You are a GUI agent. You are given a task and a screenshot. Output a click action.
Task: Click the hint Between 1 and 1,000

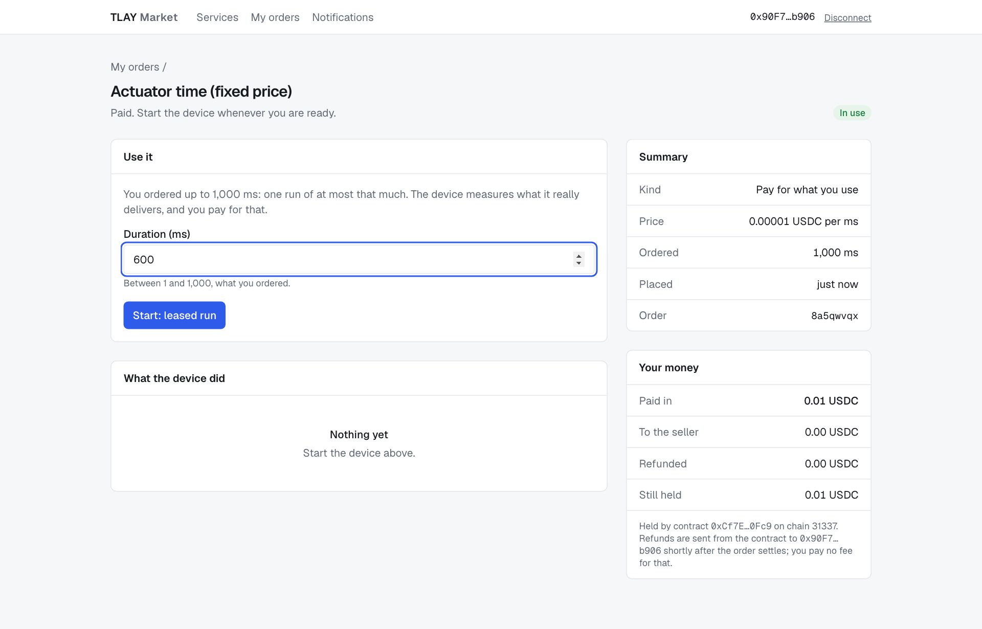[207, 283]
